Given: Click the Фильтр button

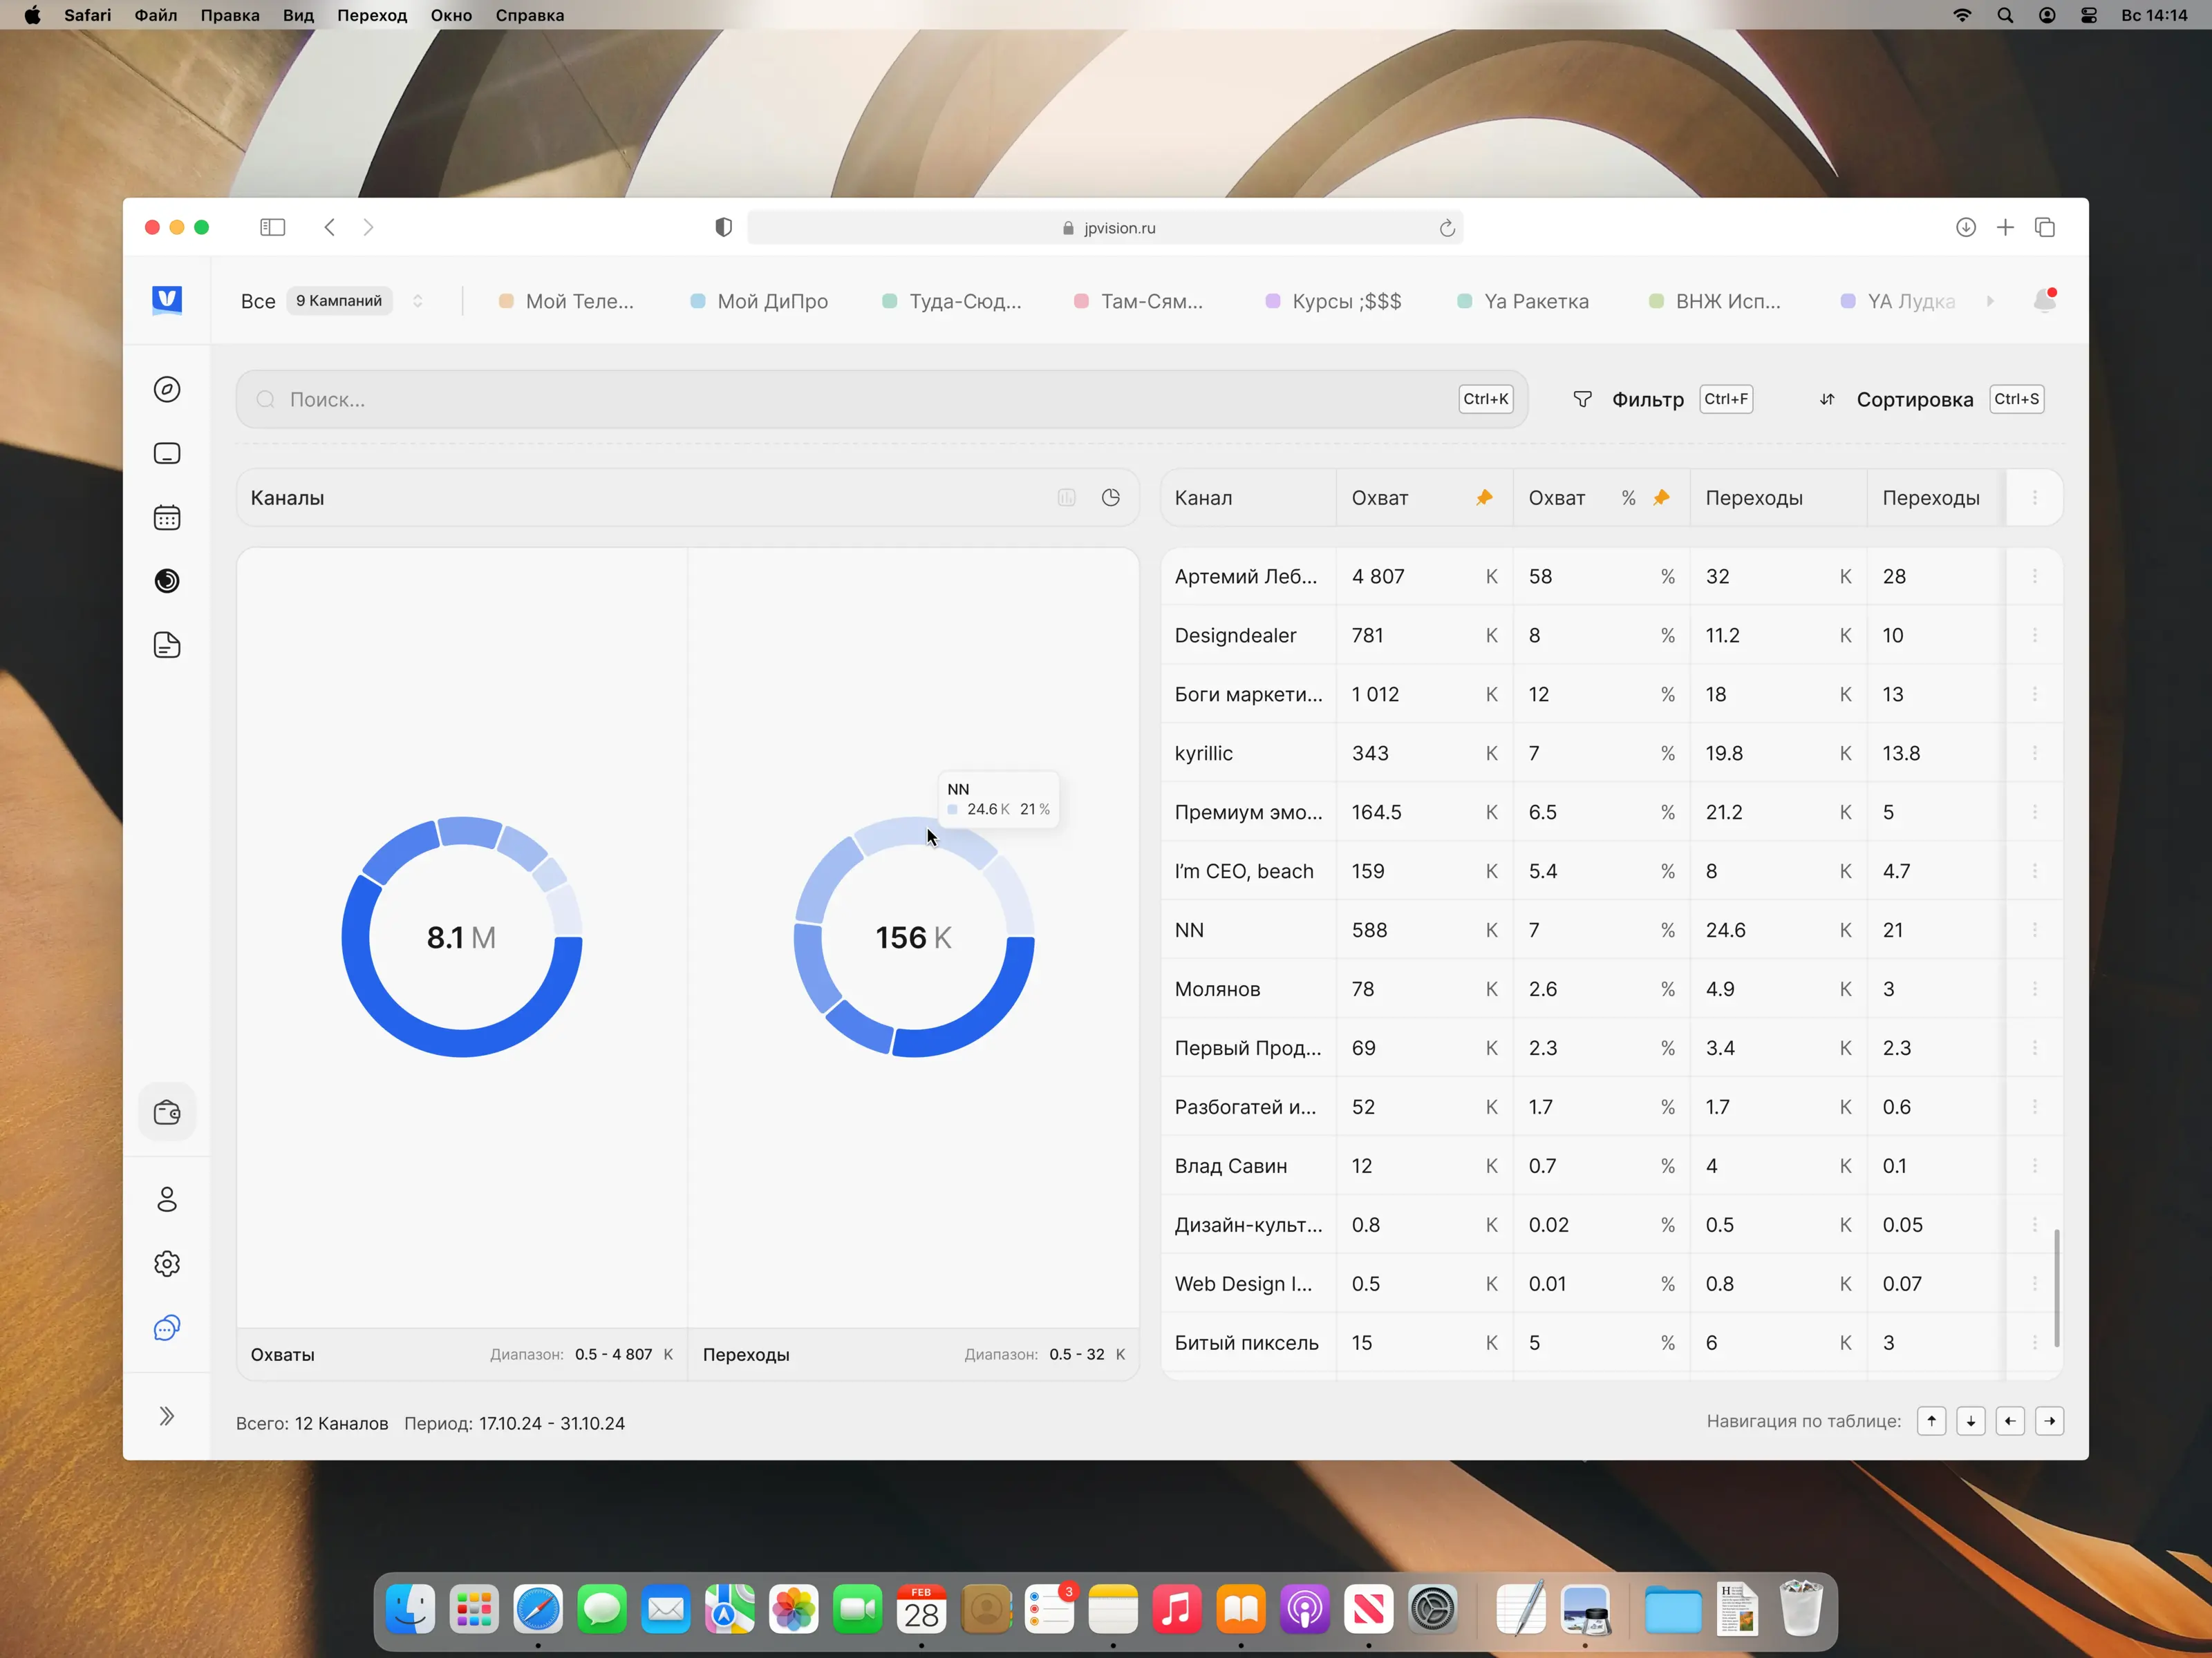Looking at the screenshot, I should pyautogui.click(x=1646, y=400).
